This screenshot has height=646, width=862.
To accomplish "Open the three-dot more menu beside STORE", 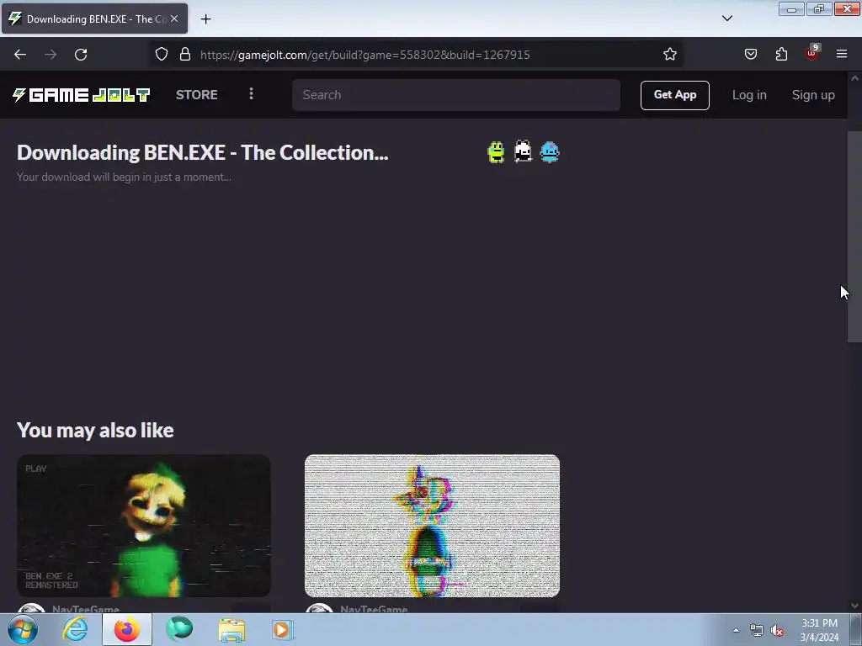I will [x=251, y=94].
